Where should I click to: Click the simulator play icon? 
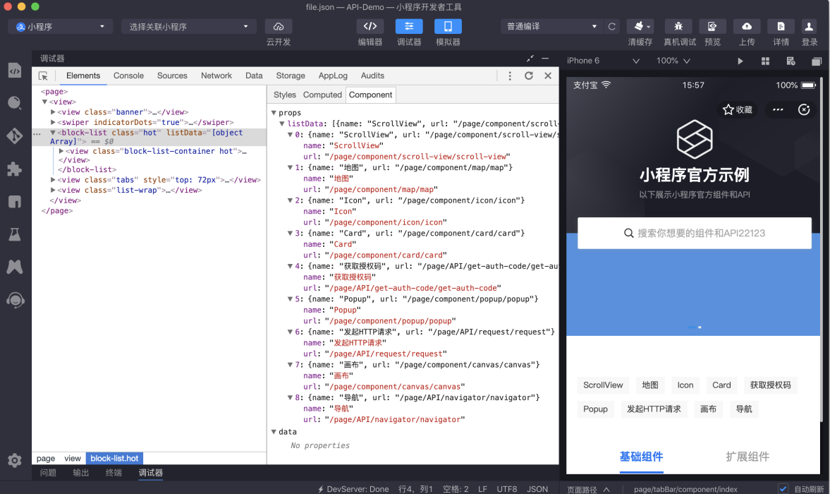740,61
